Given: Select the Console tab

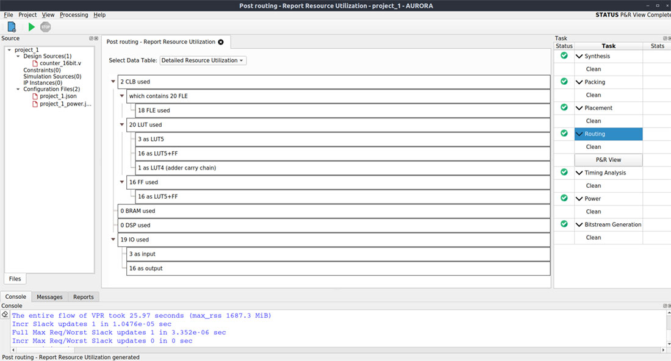Looking at the screenshot, I should (x=16, y=296).
